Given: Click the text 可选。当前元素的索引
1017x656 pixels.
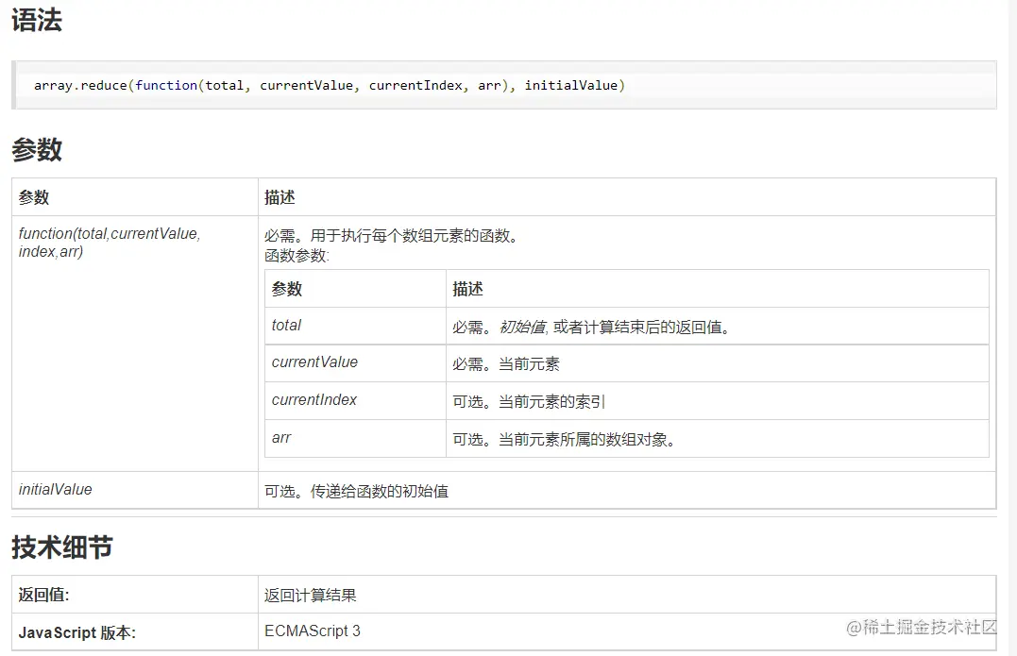Looking at the screenshot, I should click(x=529, y=402).
